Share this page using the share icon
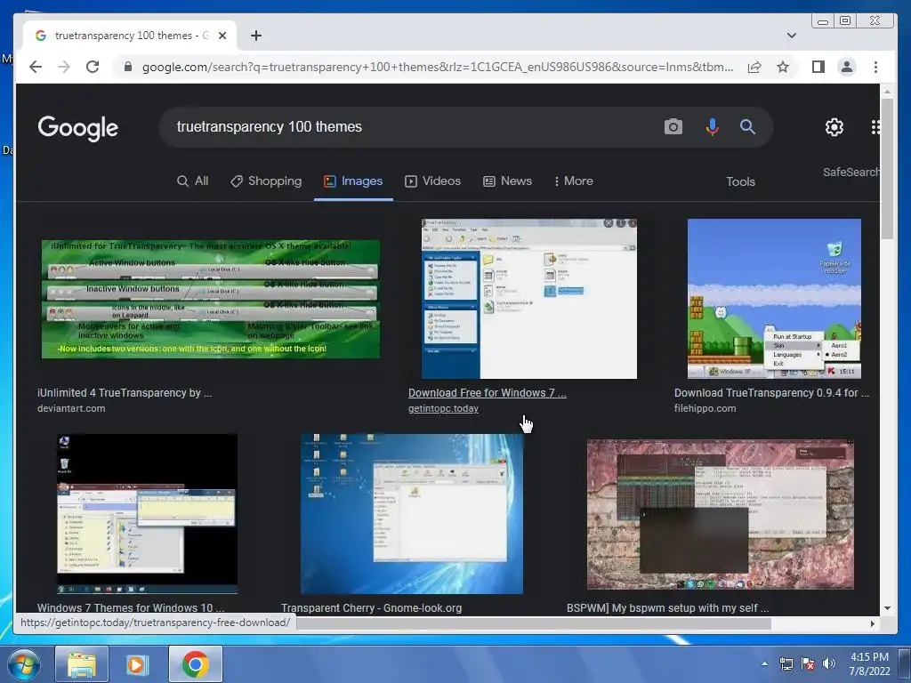The image size is (911, 683). click(754, 67)
